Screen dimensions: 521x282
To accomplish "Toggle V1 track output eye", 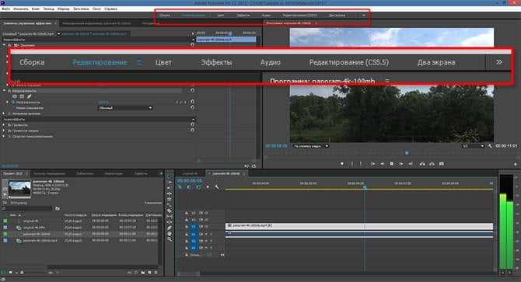I will (206, 227).
